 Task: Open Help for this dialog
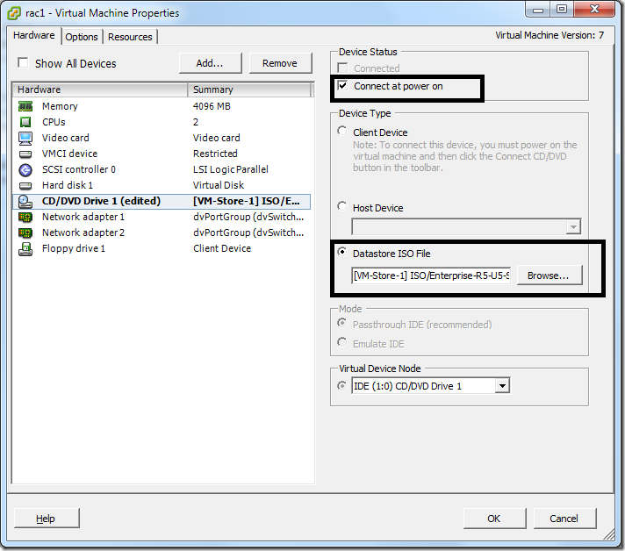pyautogui.click(x=47, y=519)
